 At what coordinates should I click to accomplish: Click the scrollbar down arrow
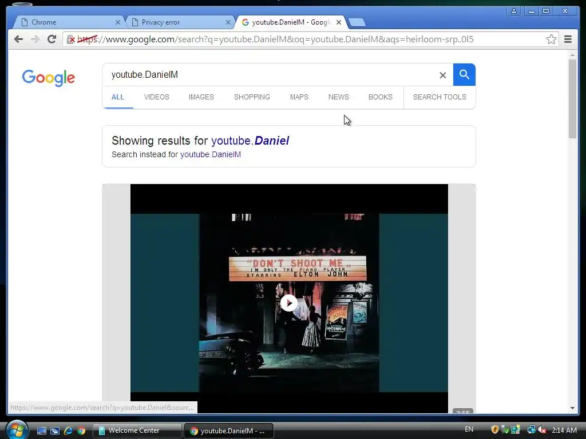[x=572, y=408]
